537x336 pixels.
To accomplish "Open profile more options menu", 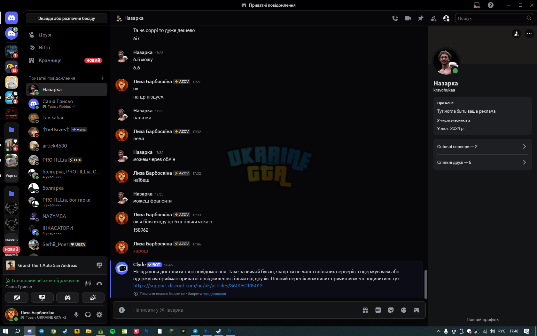I will [529, 34].
